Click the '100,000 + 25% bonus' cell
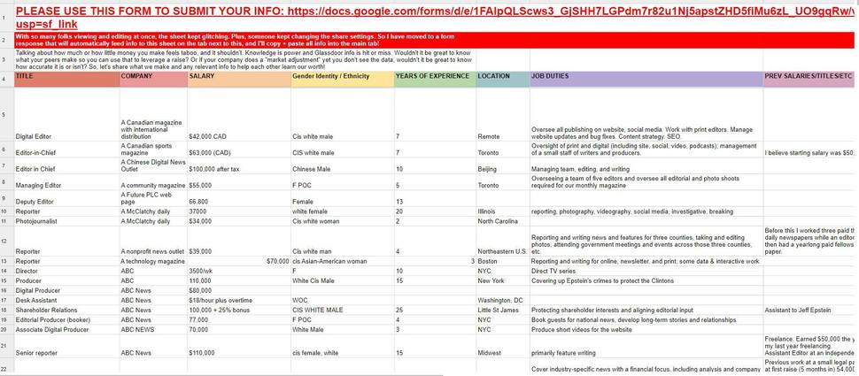Image resolution: width=859 pixels, height=376 pixels. (239, 311)
